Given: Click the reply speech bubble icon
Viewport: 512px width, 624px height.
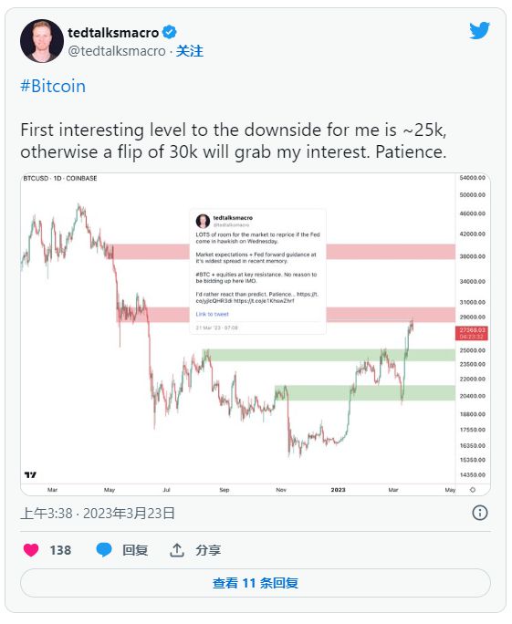Looking at the screenshot, I should [x=104, y=550].
